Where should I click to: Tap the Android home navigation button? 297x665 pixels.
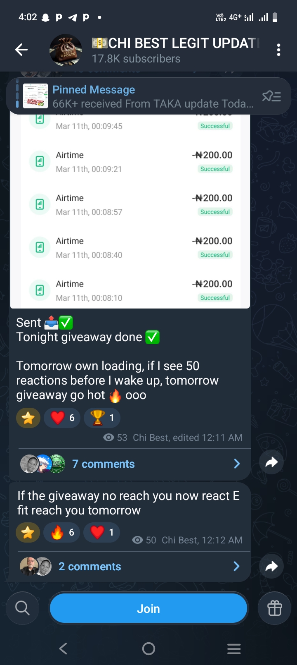(x=148, y=648)
